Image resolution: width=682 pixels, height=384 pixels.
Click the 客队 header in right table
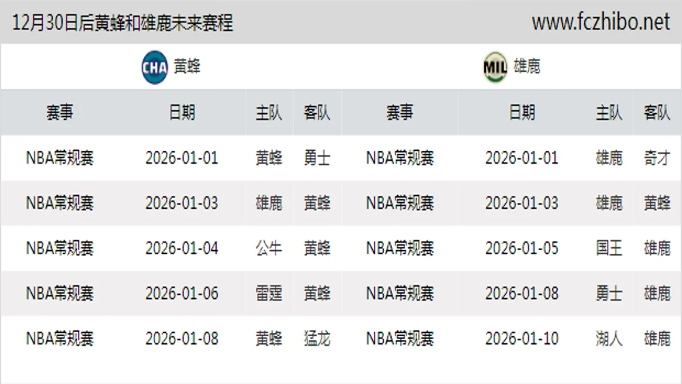click(656, 112)
